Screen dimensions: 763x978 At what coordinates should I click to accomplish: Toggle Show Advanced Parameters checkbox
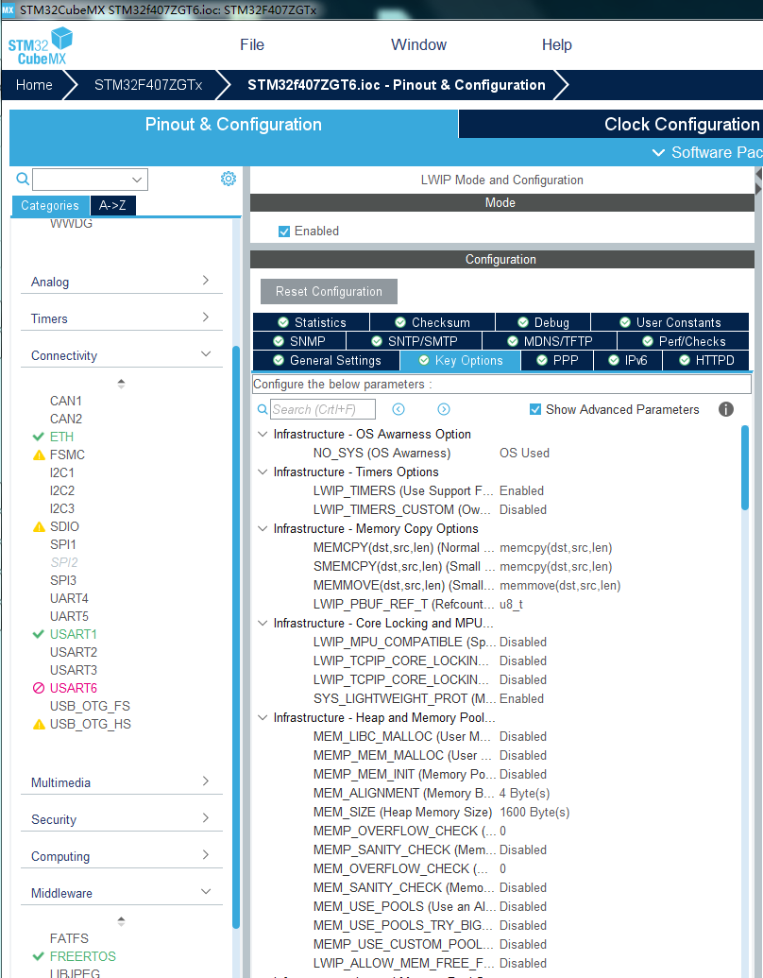(535, 409)
